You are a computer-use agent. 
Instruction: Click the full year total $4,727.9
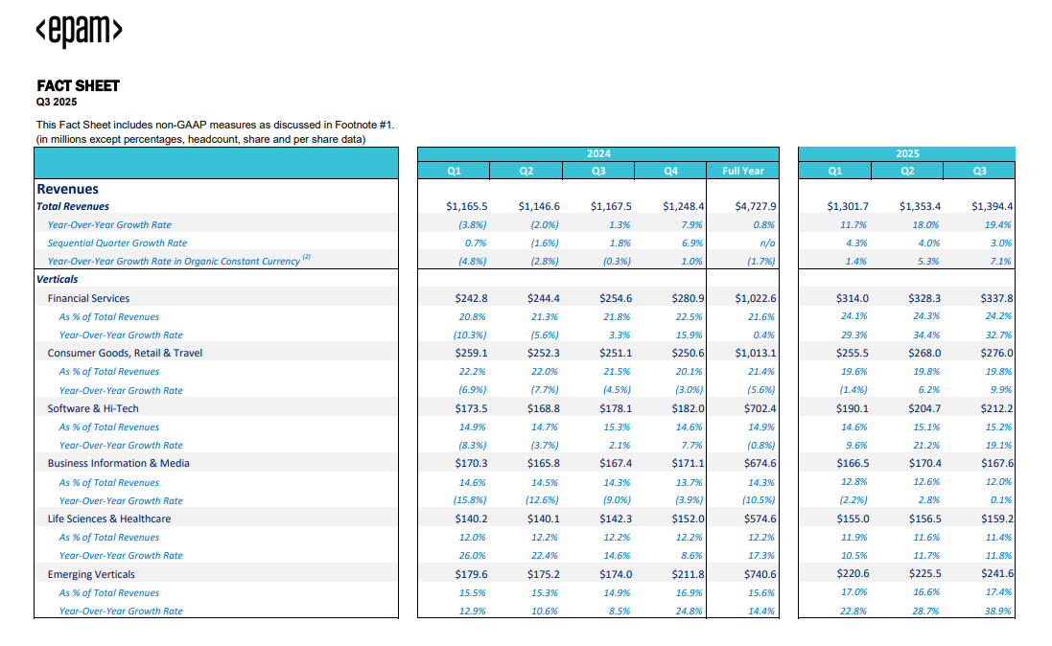(x=756, y=207)
